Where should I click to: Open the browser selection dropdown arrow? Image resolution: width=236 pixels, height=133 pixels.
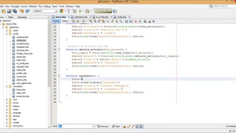(65, 11)
